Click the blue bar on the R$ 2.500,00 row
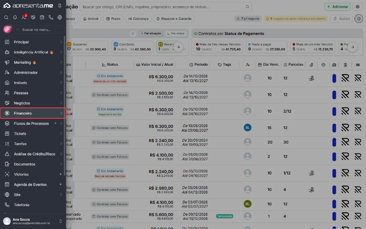The width and height of the screenshot is (366, 229). pyautogui.click(x=334, y=95)
